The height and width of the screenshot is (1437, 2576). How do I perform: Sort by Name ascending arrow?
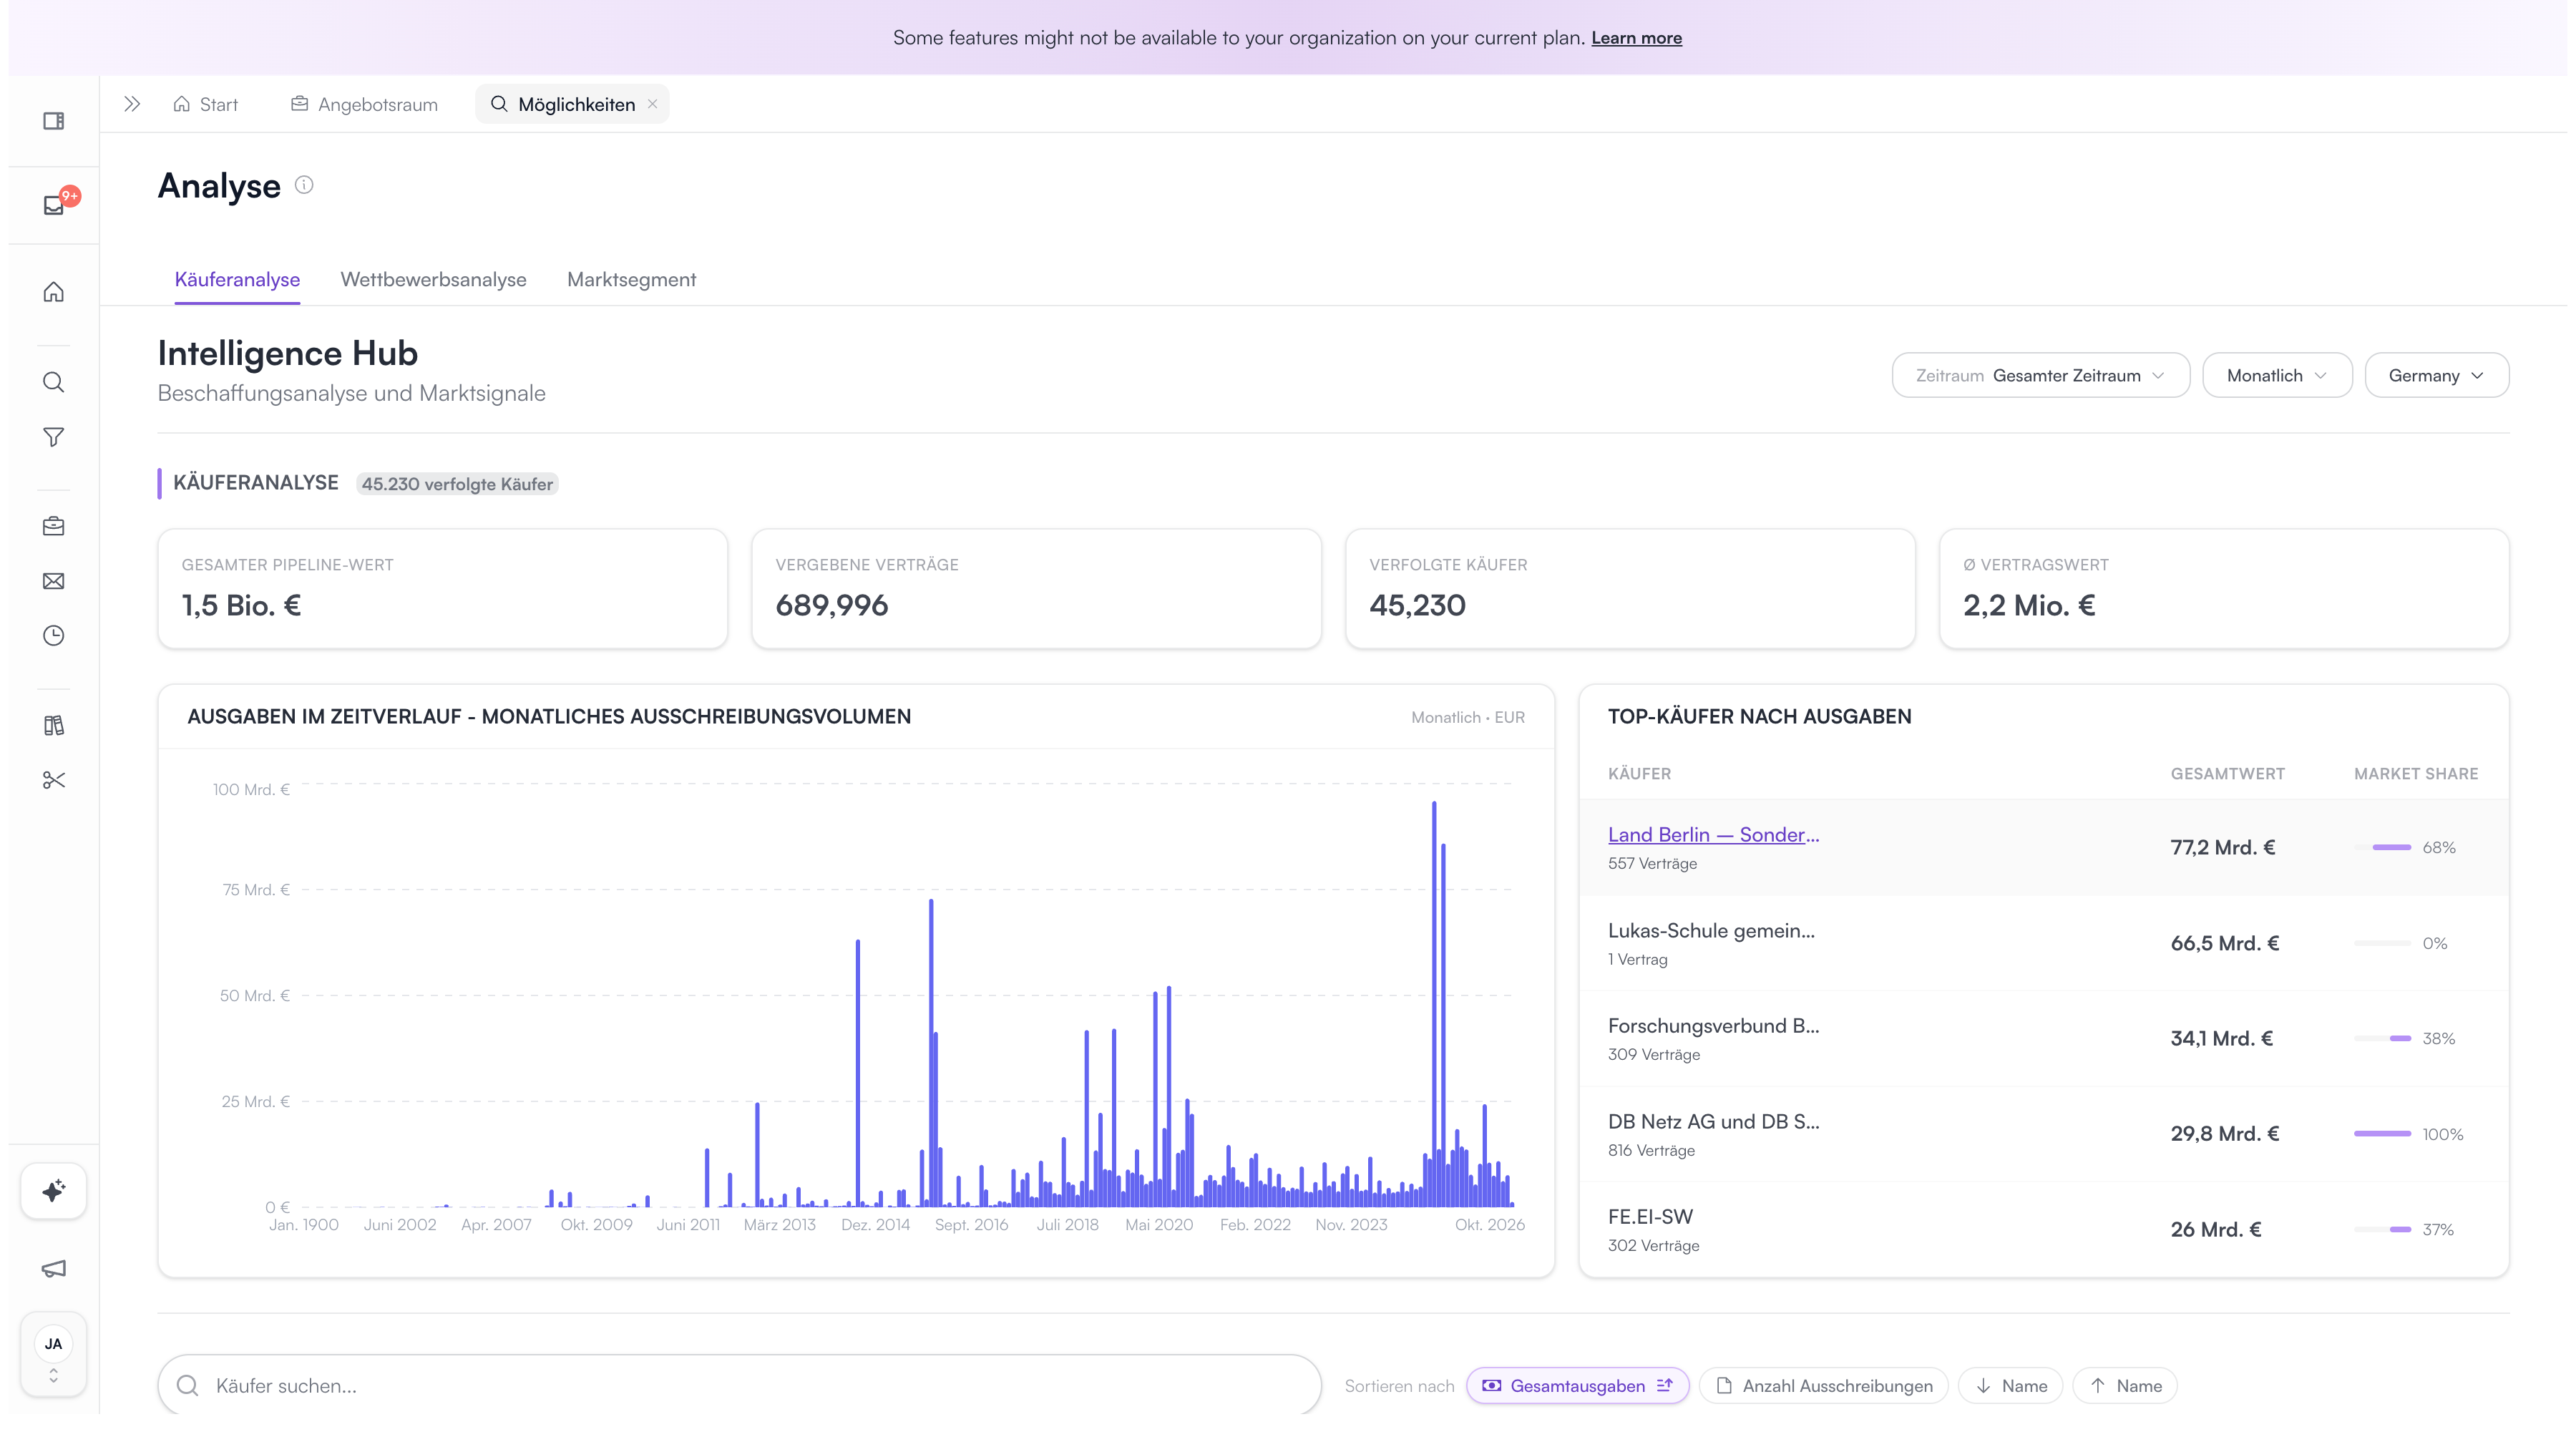pyautogui.click(x=2125, y=1385)
